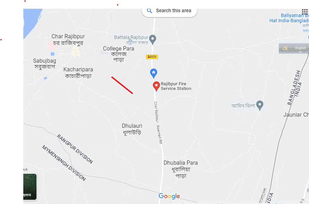Click the আমিন ভিলা gray location pin
Viewport: 309px width, 204px height.
click(260, 105)
